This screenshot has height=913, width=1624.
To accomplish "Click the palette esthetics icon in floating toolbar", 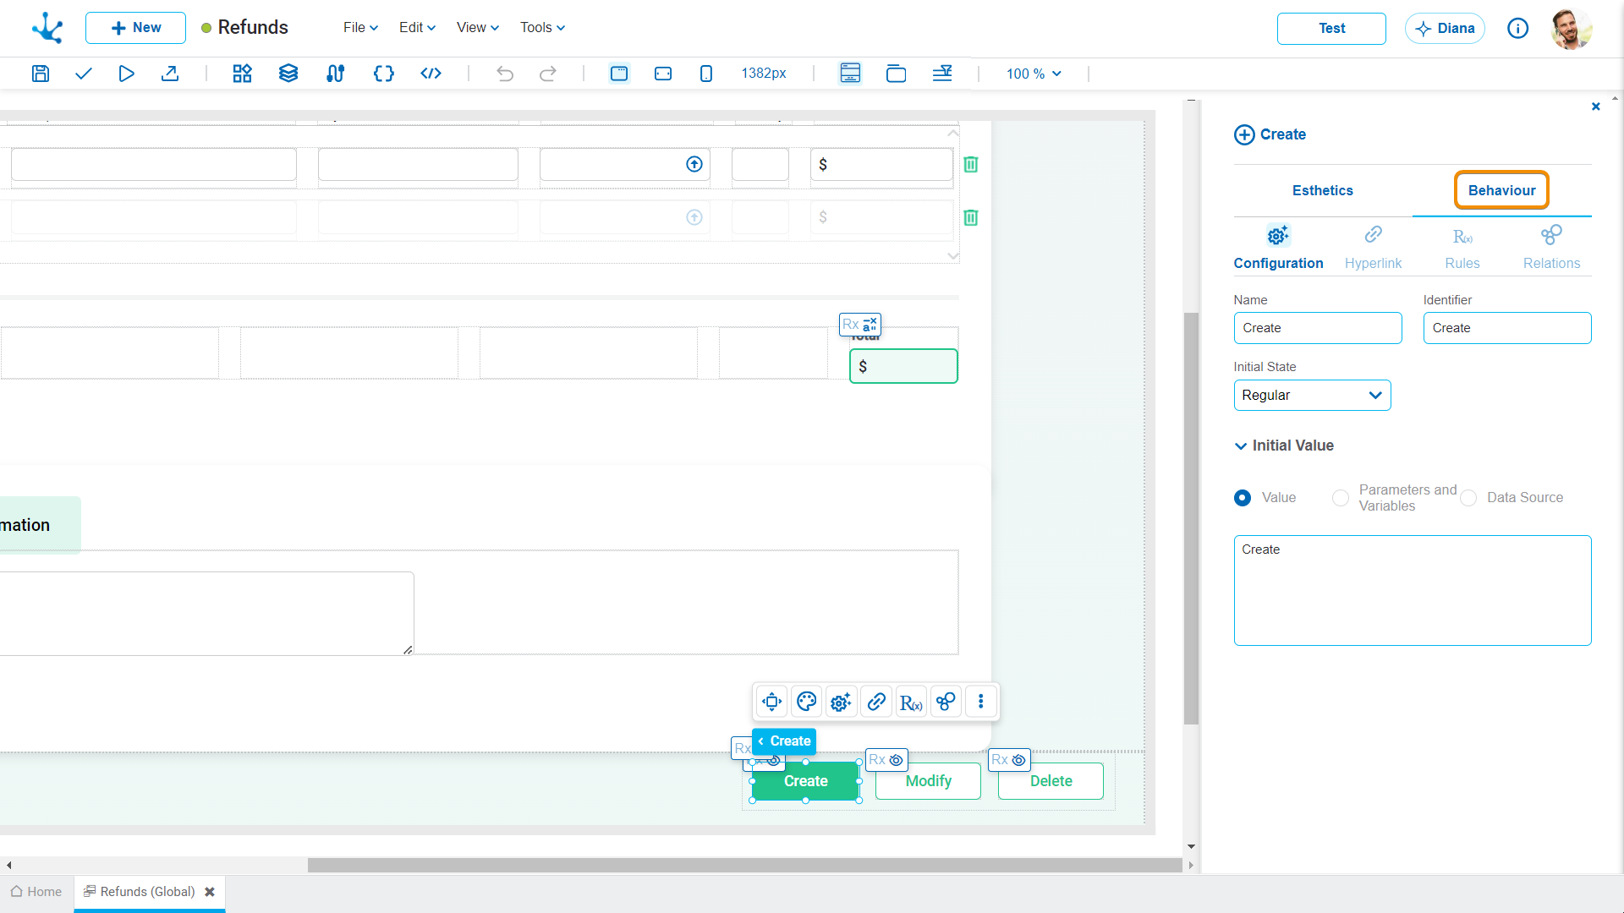I will click(807, 702).
